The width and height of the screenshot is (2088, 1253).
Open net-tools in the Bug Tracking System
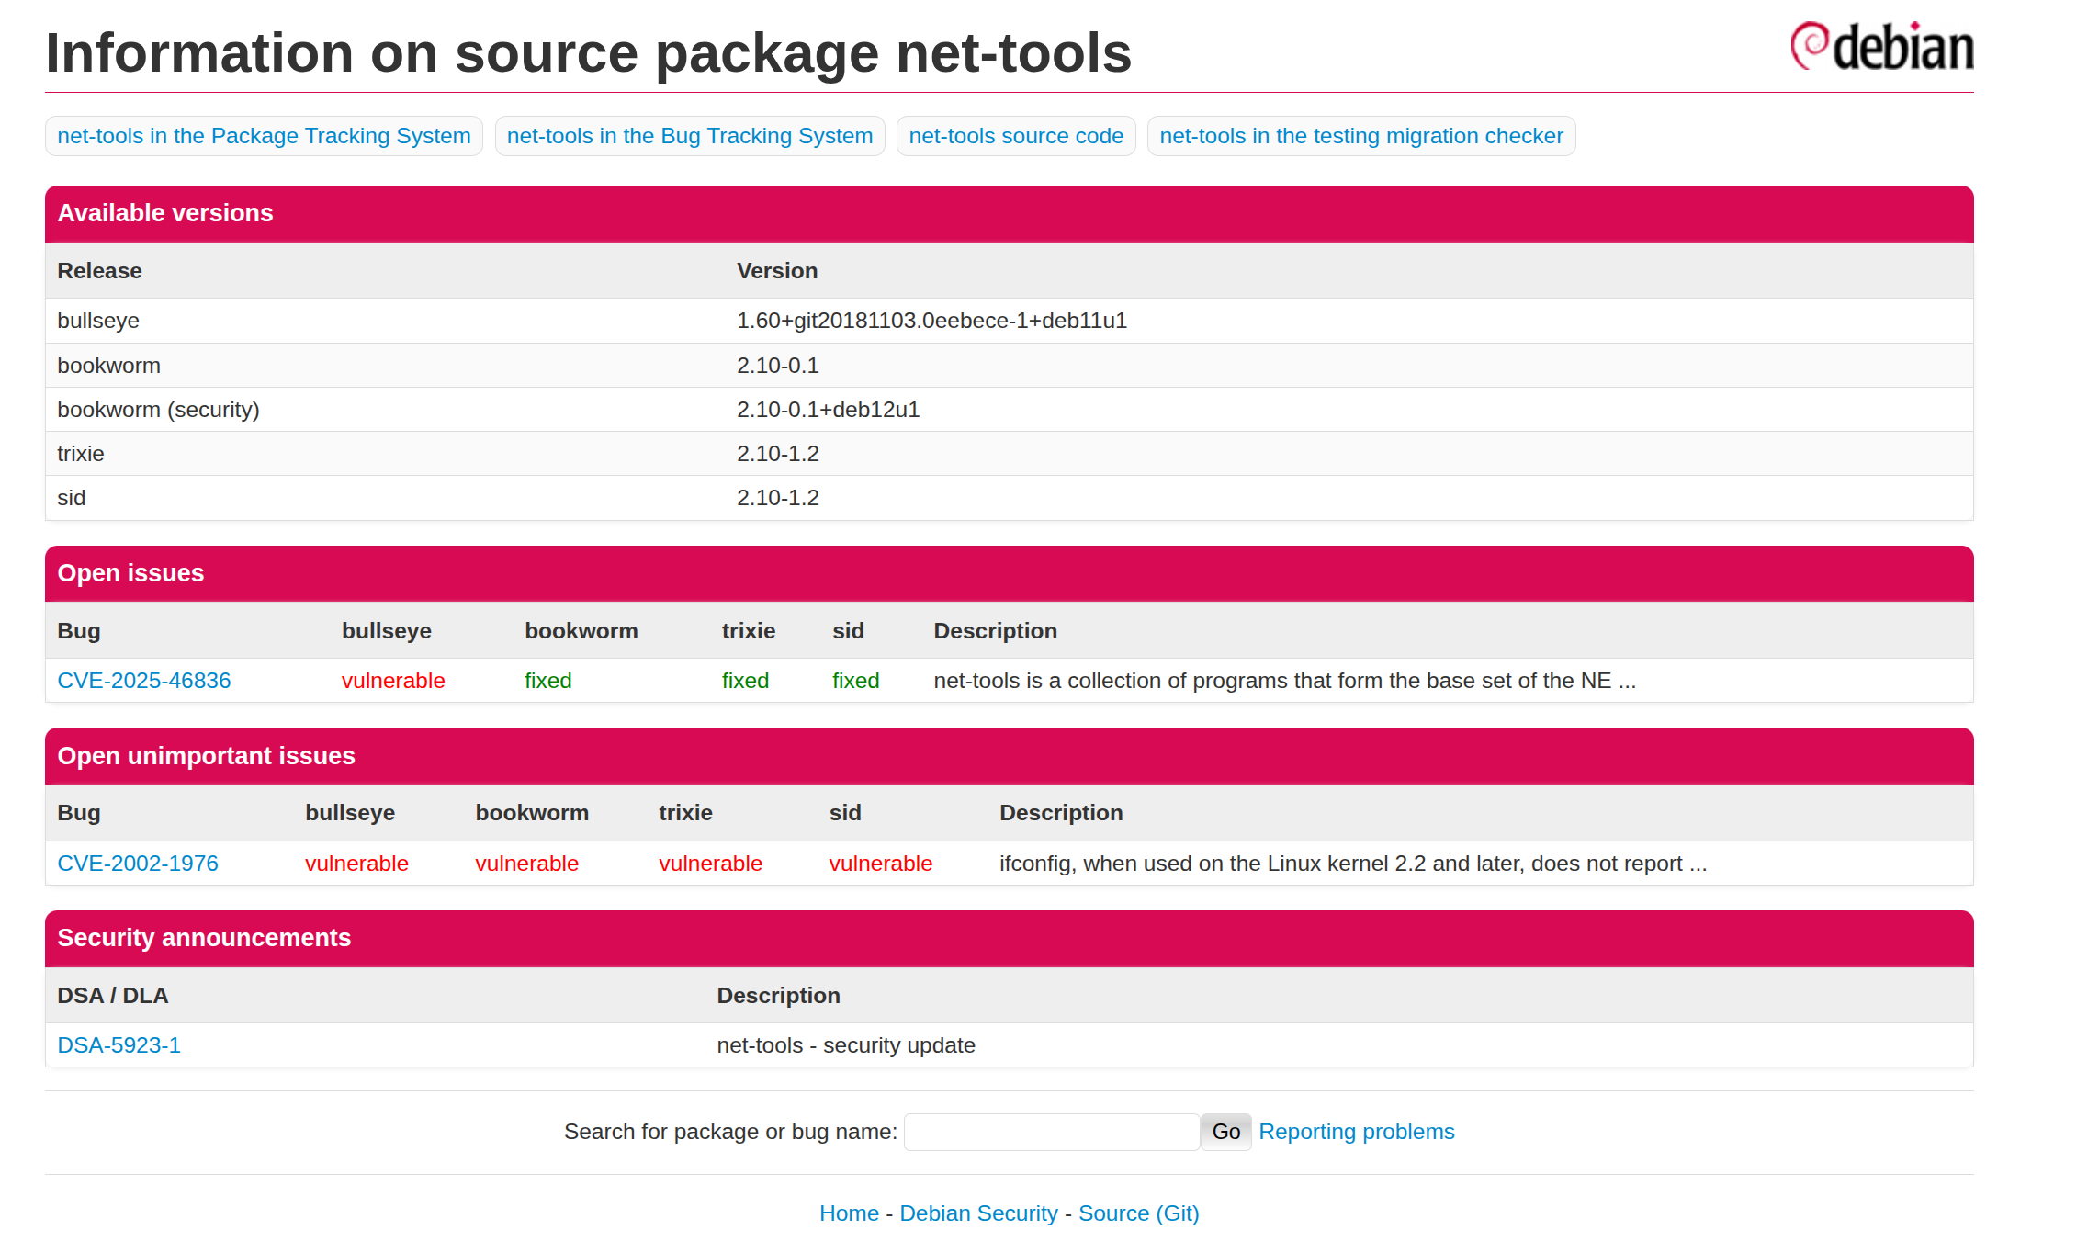690,136
